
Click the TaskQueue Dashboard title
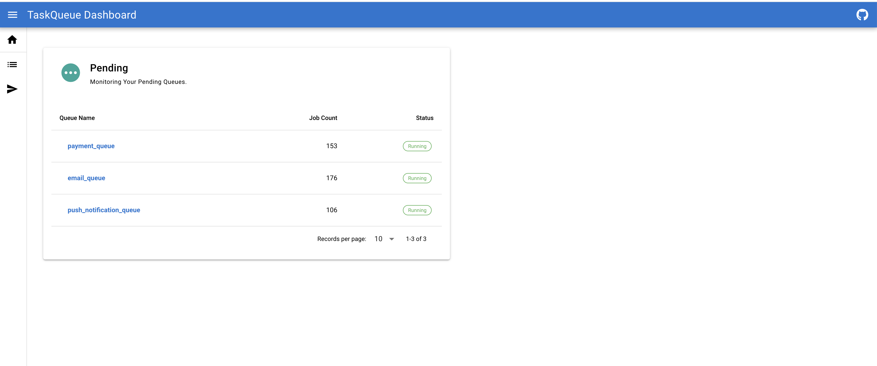(x=82, y=15)
